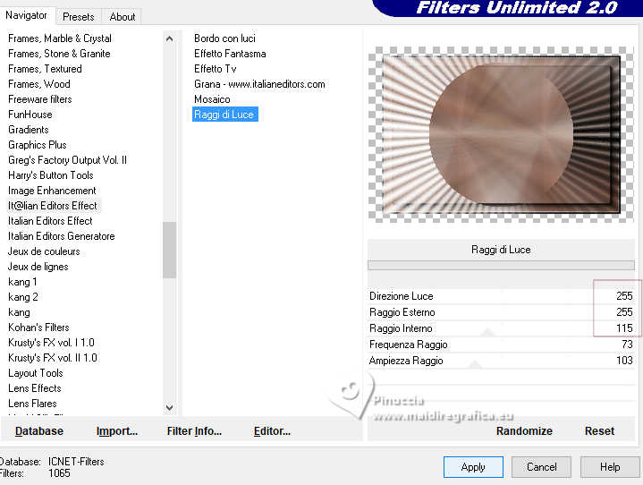Screen dimensions: 643x485
Task: Select Freeware filters category
Action: (x=39, y=99)
